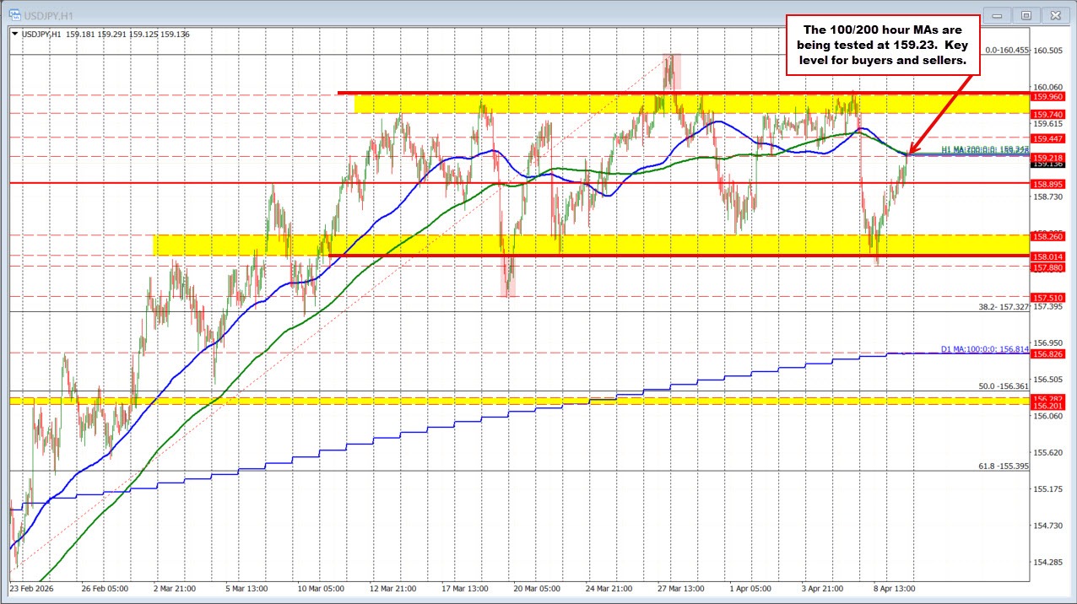Select the H1 MA:200 moving average label
The image size is (1077, 604).
click(x=983, y=147)
